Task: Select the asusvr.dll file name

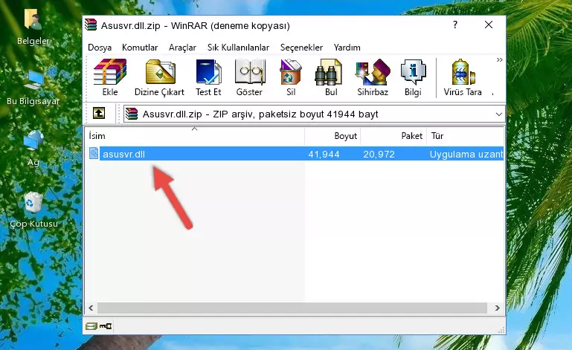Action: [x=123, y=155]
